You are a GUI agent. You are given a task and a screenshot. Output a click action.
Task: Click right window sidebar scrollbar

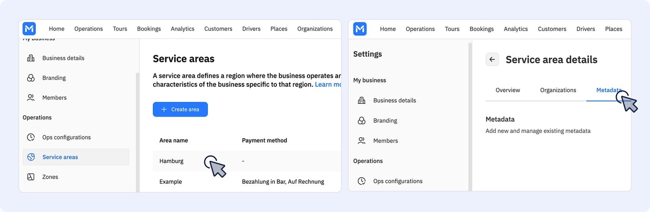[470, 117]
